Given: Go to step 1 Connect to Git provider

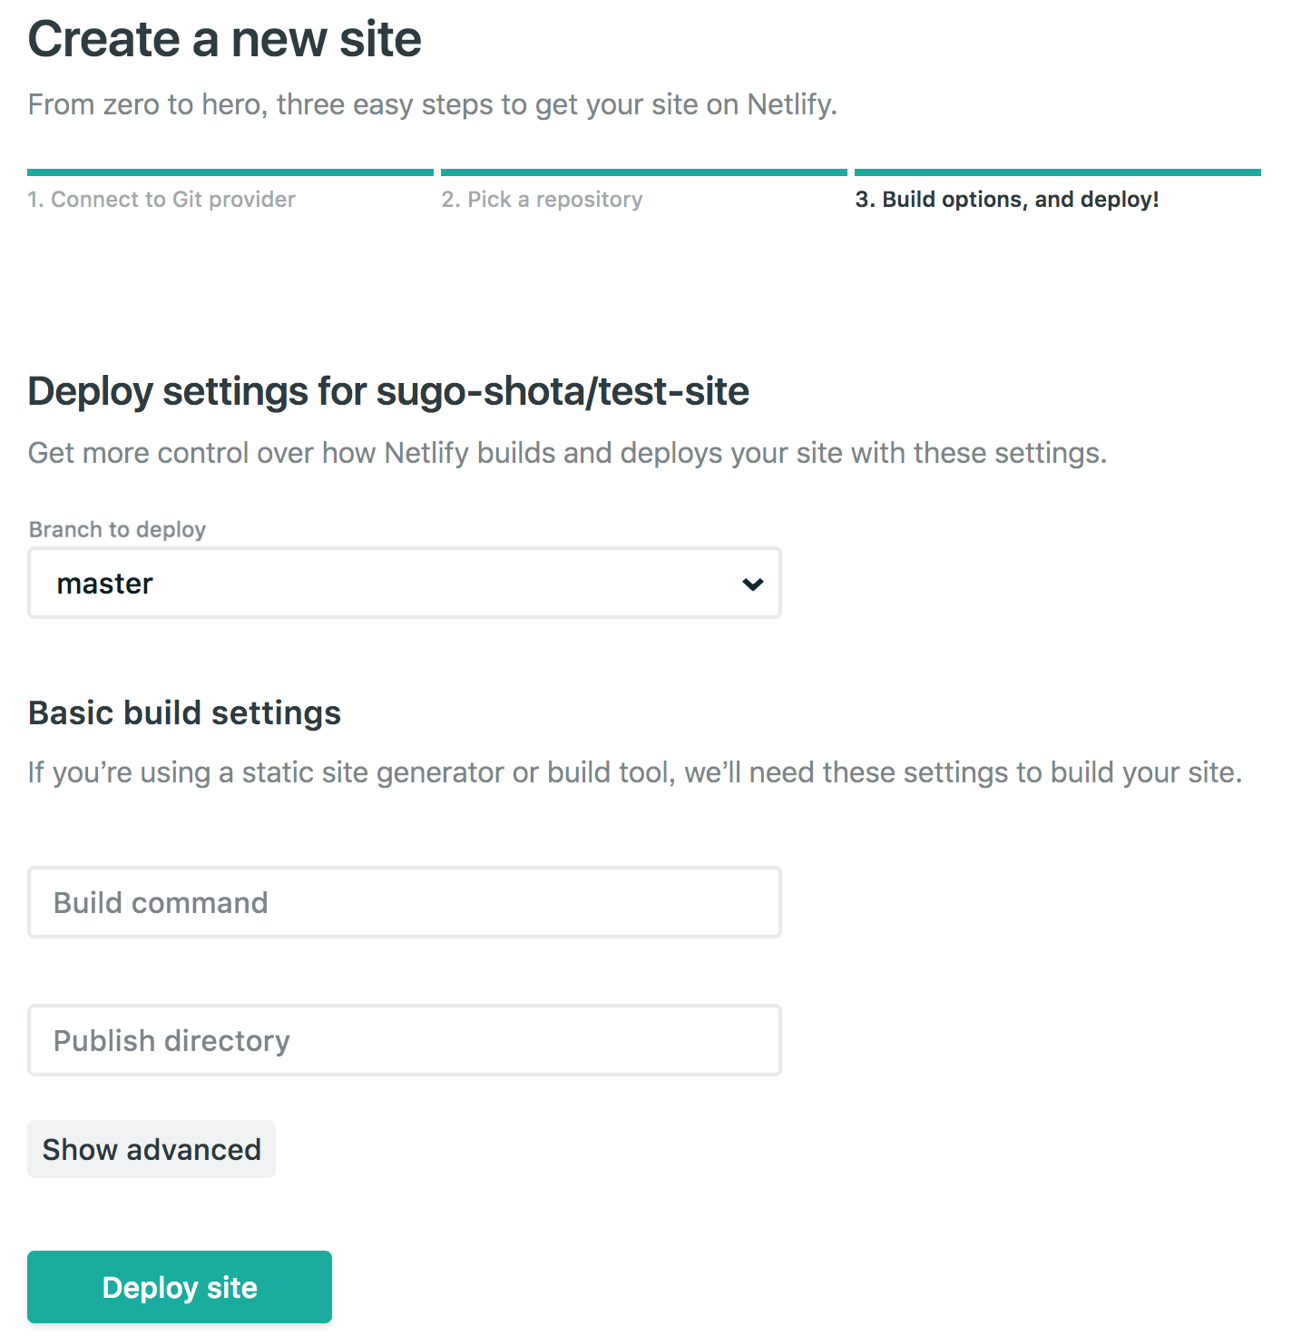Looking at the screenshot, I should coord(161,200).
